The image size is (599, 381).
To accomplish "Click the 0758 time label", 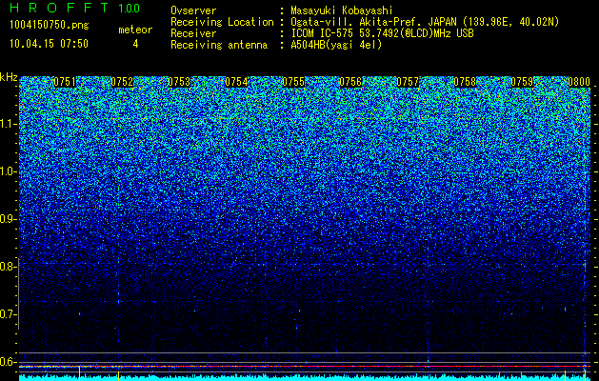I will (x=465, y=82).
